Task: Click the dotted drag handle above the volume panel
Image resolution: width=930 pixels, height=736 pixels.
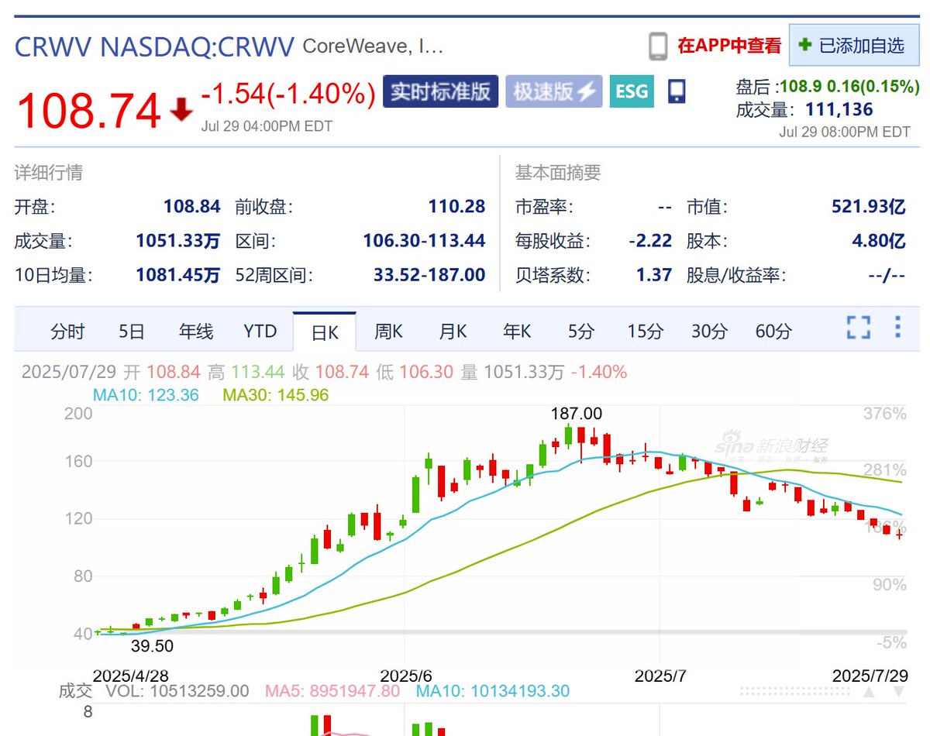Action: 795,691
